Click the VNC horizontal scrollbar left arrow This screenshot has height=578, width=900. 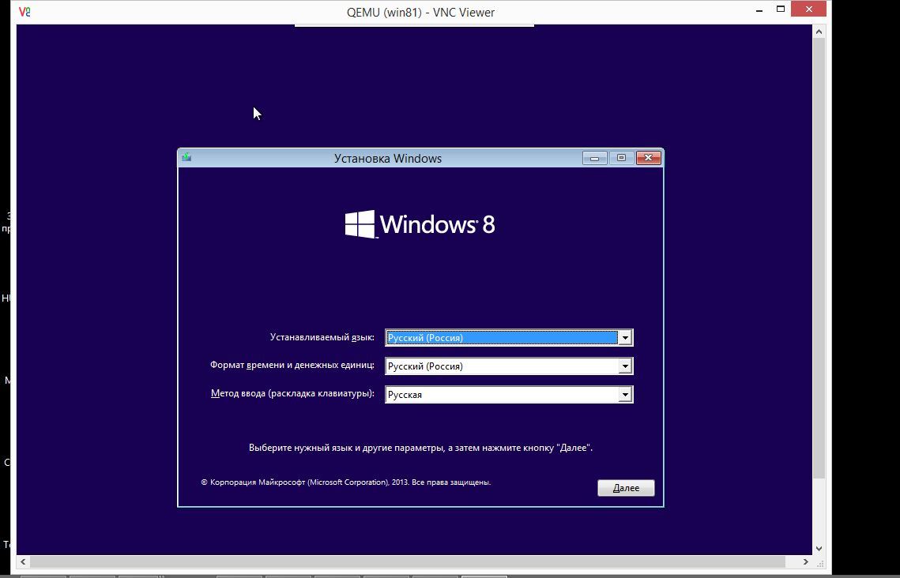23,561
